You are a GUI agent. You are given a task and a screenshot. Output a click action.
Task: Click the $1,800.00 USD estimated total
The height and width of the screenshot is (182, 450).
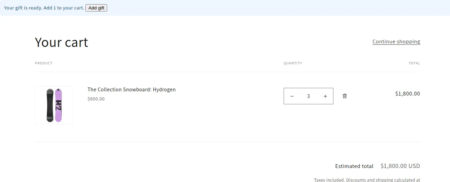[400, 166]
